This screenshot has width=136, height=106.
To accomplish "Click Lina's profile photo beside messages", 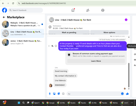I will pyautogui.click(x=51, y=86).
